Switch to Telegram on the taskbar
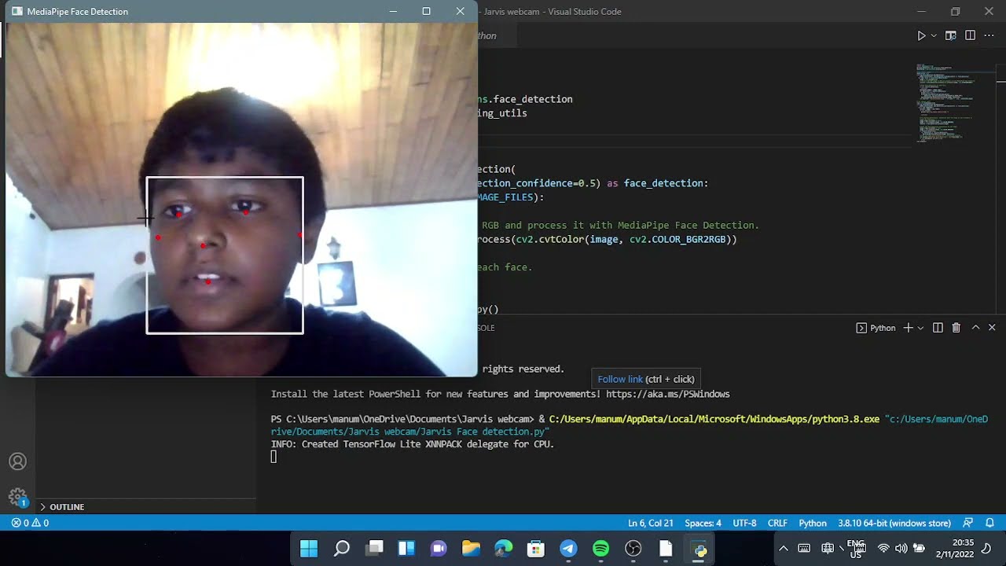The height and width of the screenshot is (566, 1006). coord(568,549)
